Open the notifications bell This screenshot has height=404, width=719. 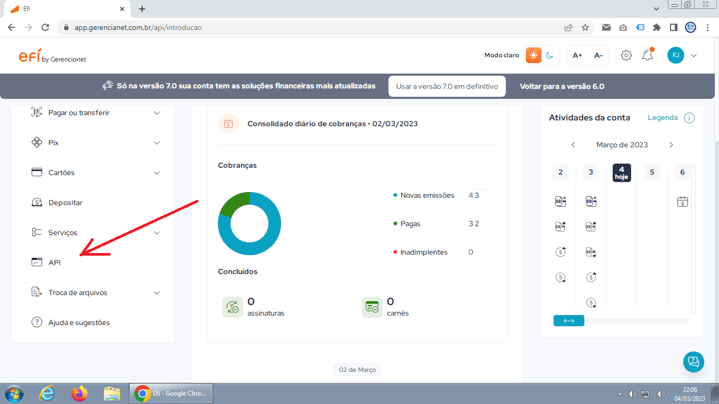[647, 55]
